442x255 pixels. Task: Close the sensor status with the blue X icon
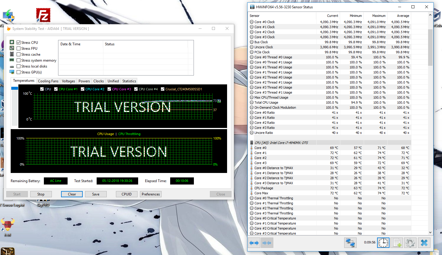tap(424, 243)
